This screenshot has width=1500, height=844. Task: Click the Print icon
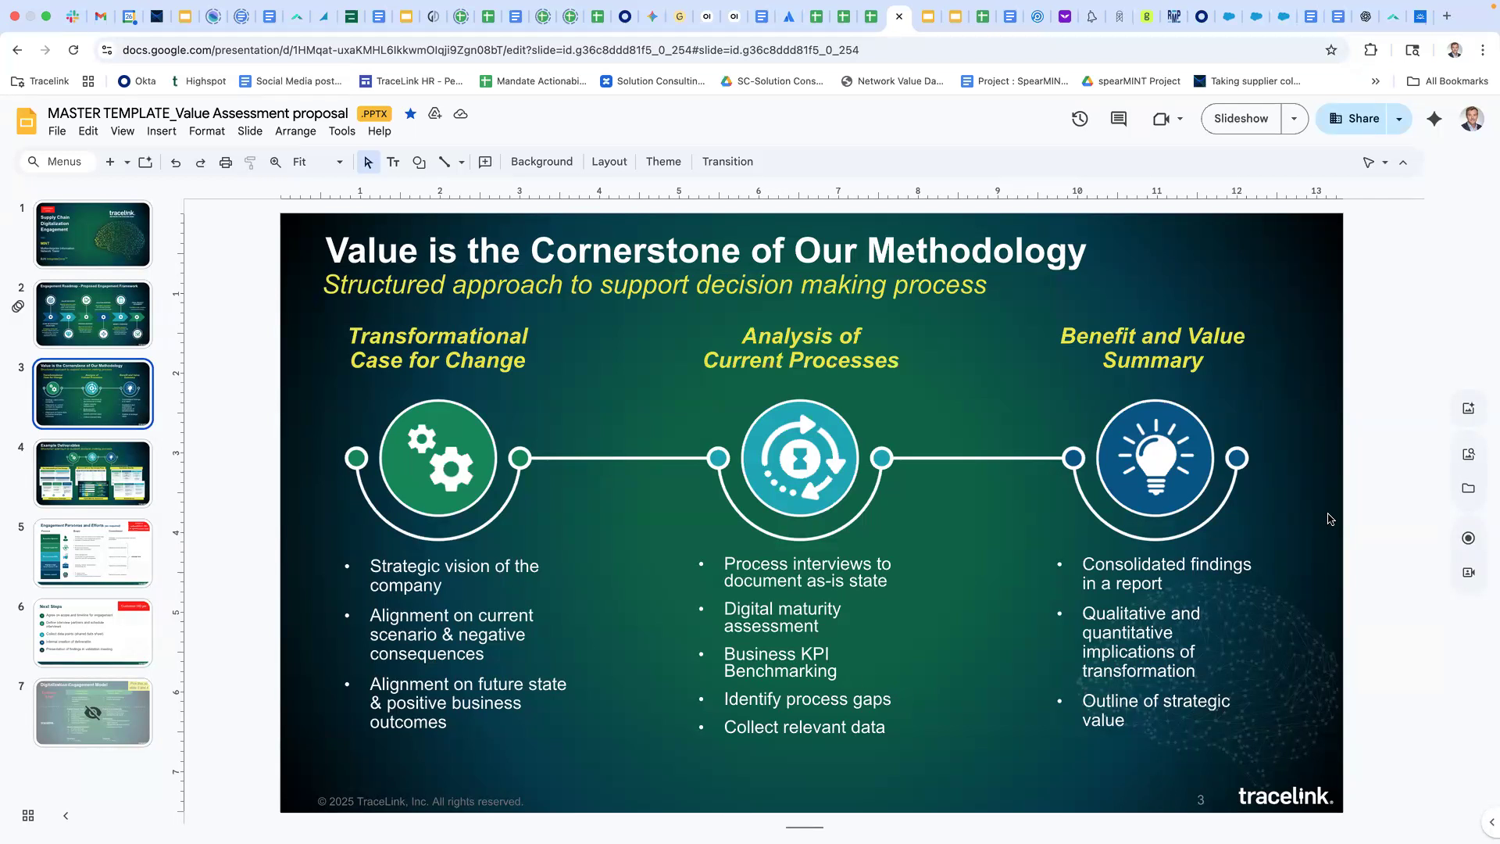point(226,162)
